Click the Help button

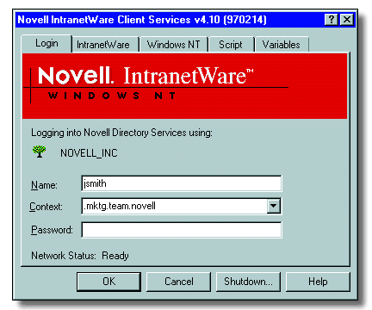(318, 282)
